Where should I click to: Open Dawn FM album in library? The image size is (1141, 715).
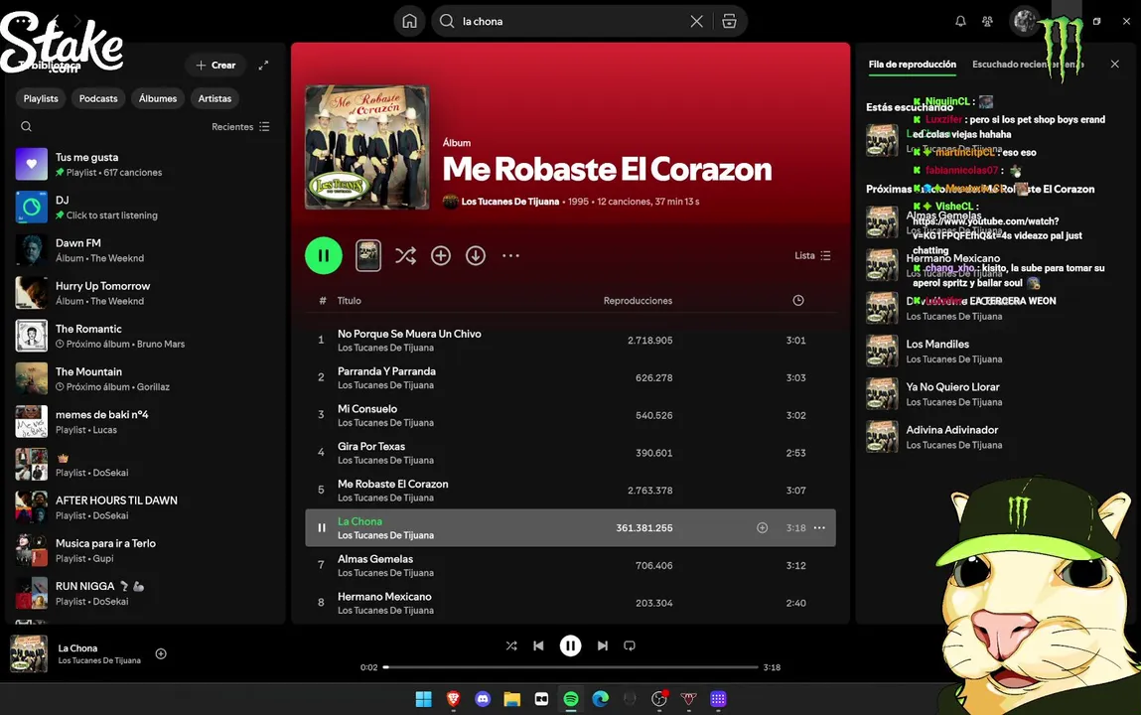point(146,250)
